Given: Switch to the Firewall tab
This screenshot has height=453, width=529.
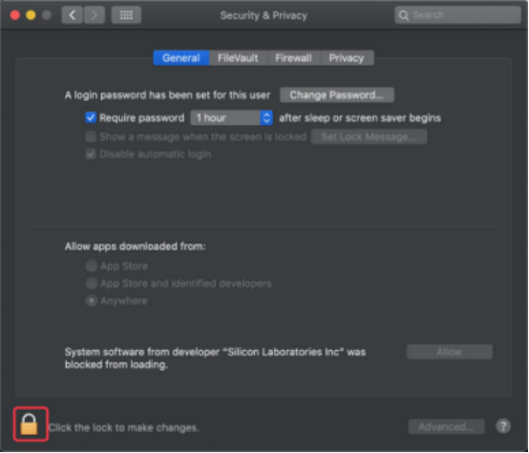Looking at the screenshot, I should (293, 58).
